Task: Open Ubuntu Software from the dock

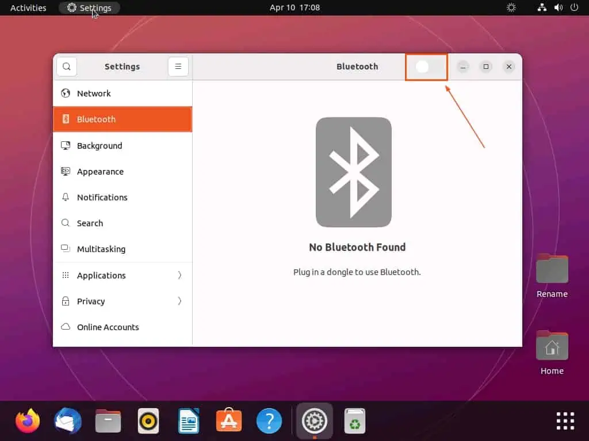Action: tap(229, 421)
